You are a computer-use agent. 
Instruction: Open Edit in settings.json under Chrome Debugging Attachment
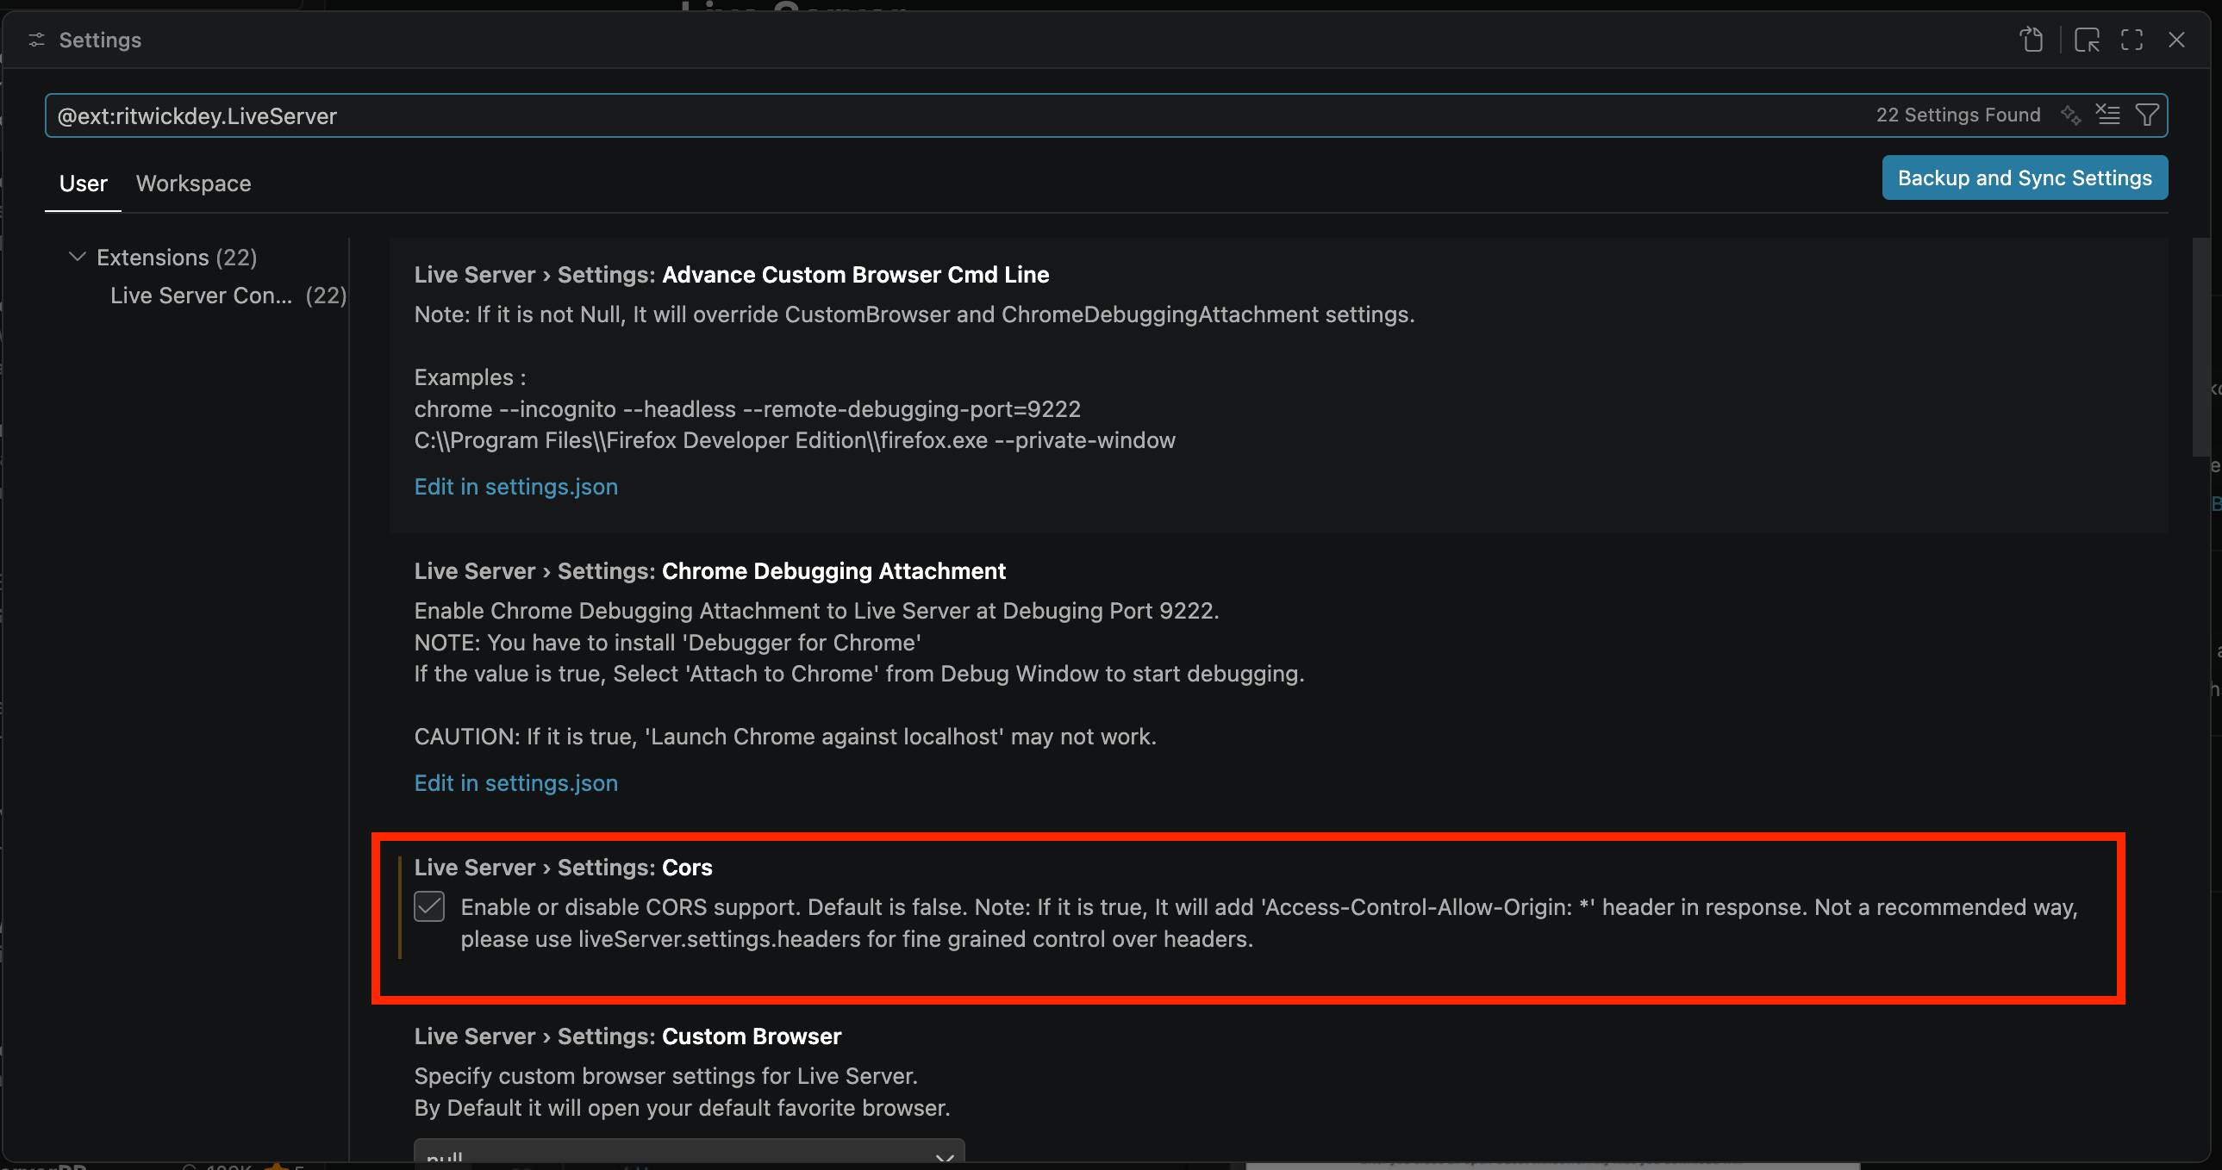point(515,783)
